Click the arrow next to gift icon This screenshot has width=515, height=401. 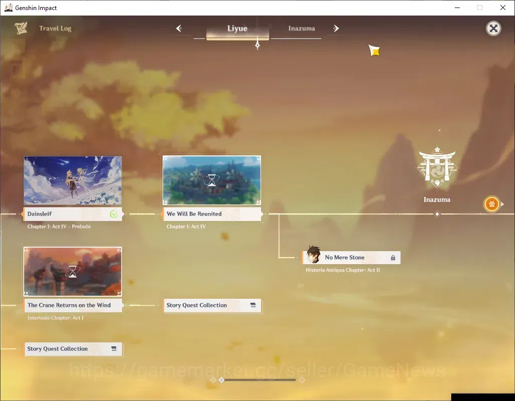[x=502, y=205]
